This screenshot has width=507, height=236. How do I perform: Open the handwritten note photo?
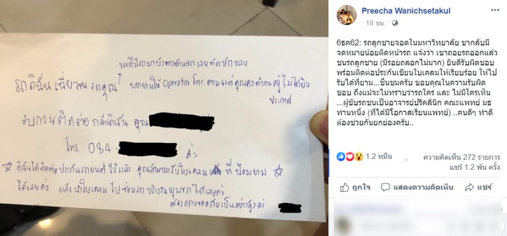pyautogui.click(x=164, y=118)
